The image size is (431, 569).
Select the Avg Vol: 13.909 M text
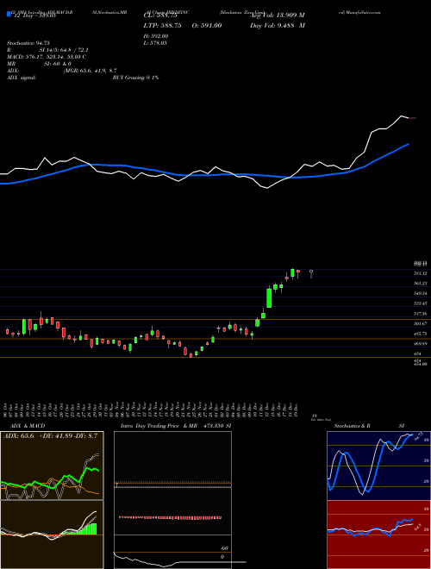[278, 15]
